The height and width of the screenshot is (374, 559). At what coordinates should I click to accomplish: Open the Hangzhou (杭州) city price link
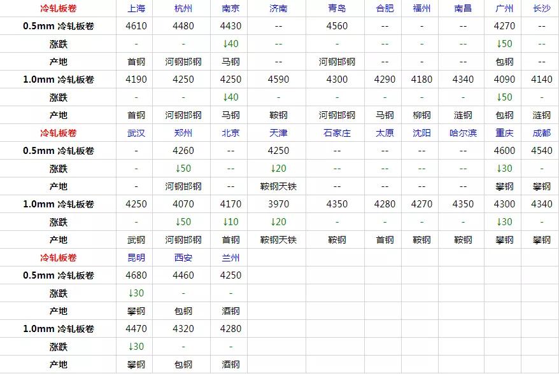pyautogui.click(x=183, y=8)
